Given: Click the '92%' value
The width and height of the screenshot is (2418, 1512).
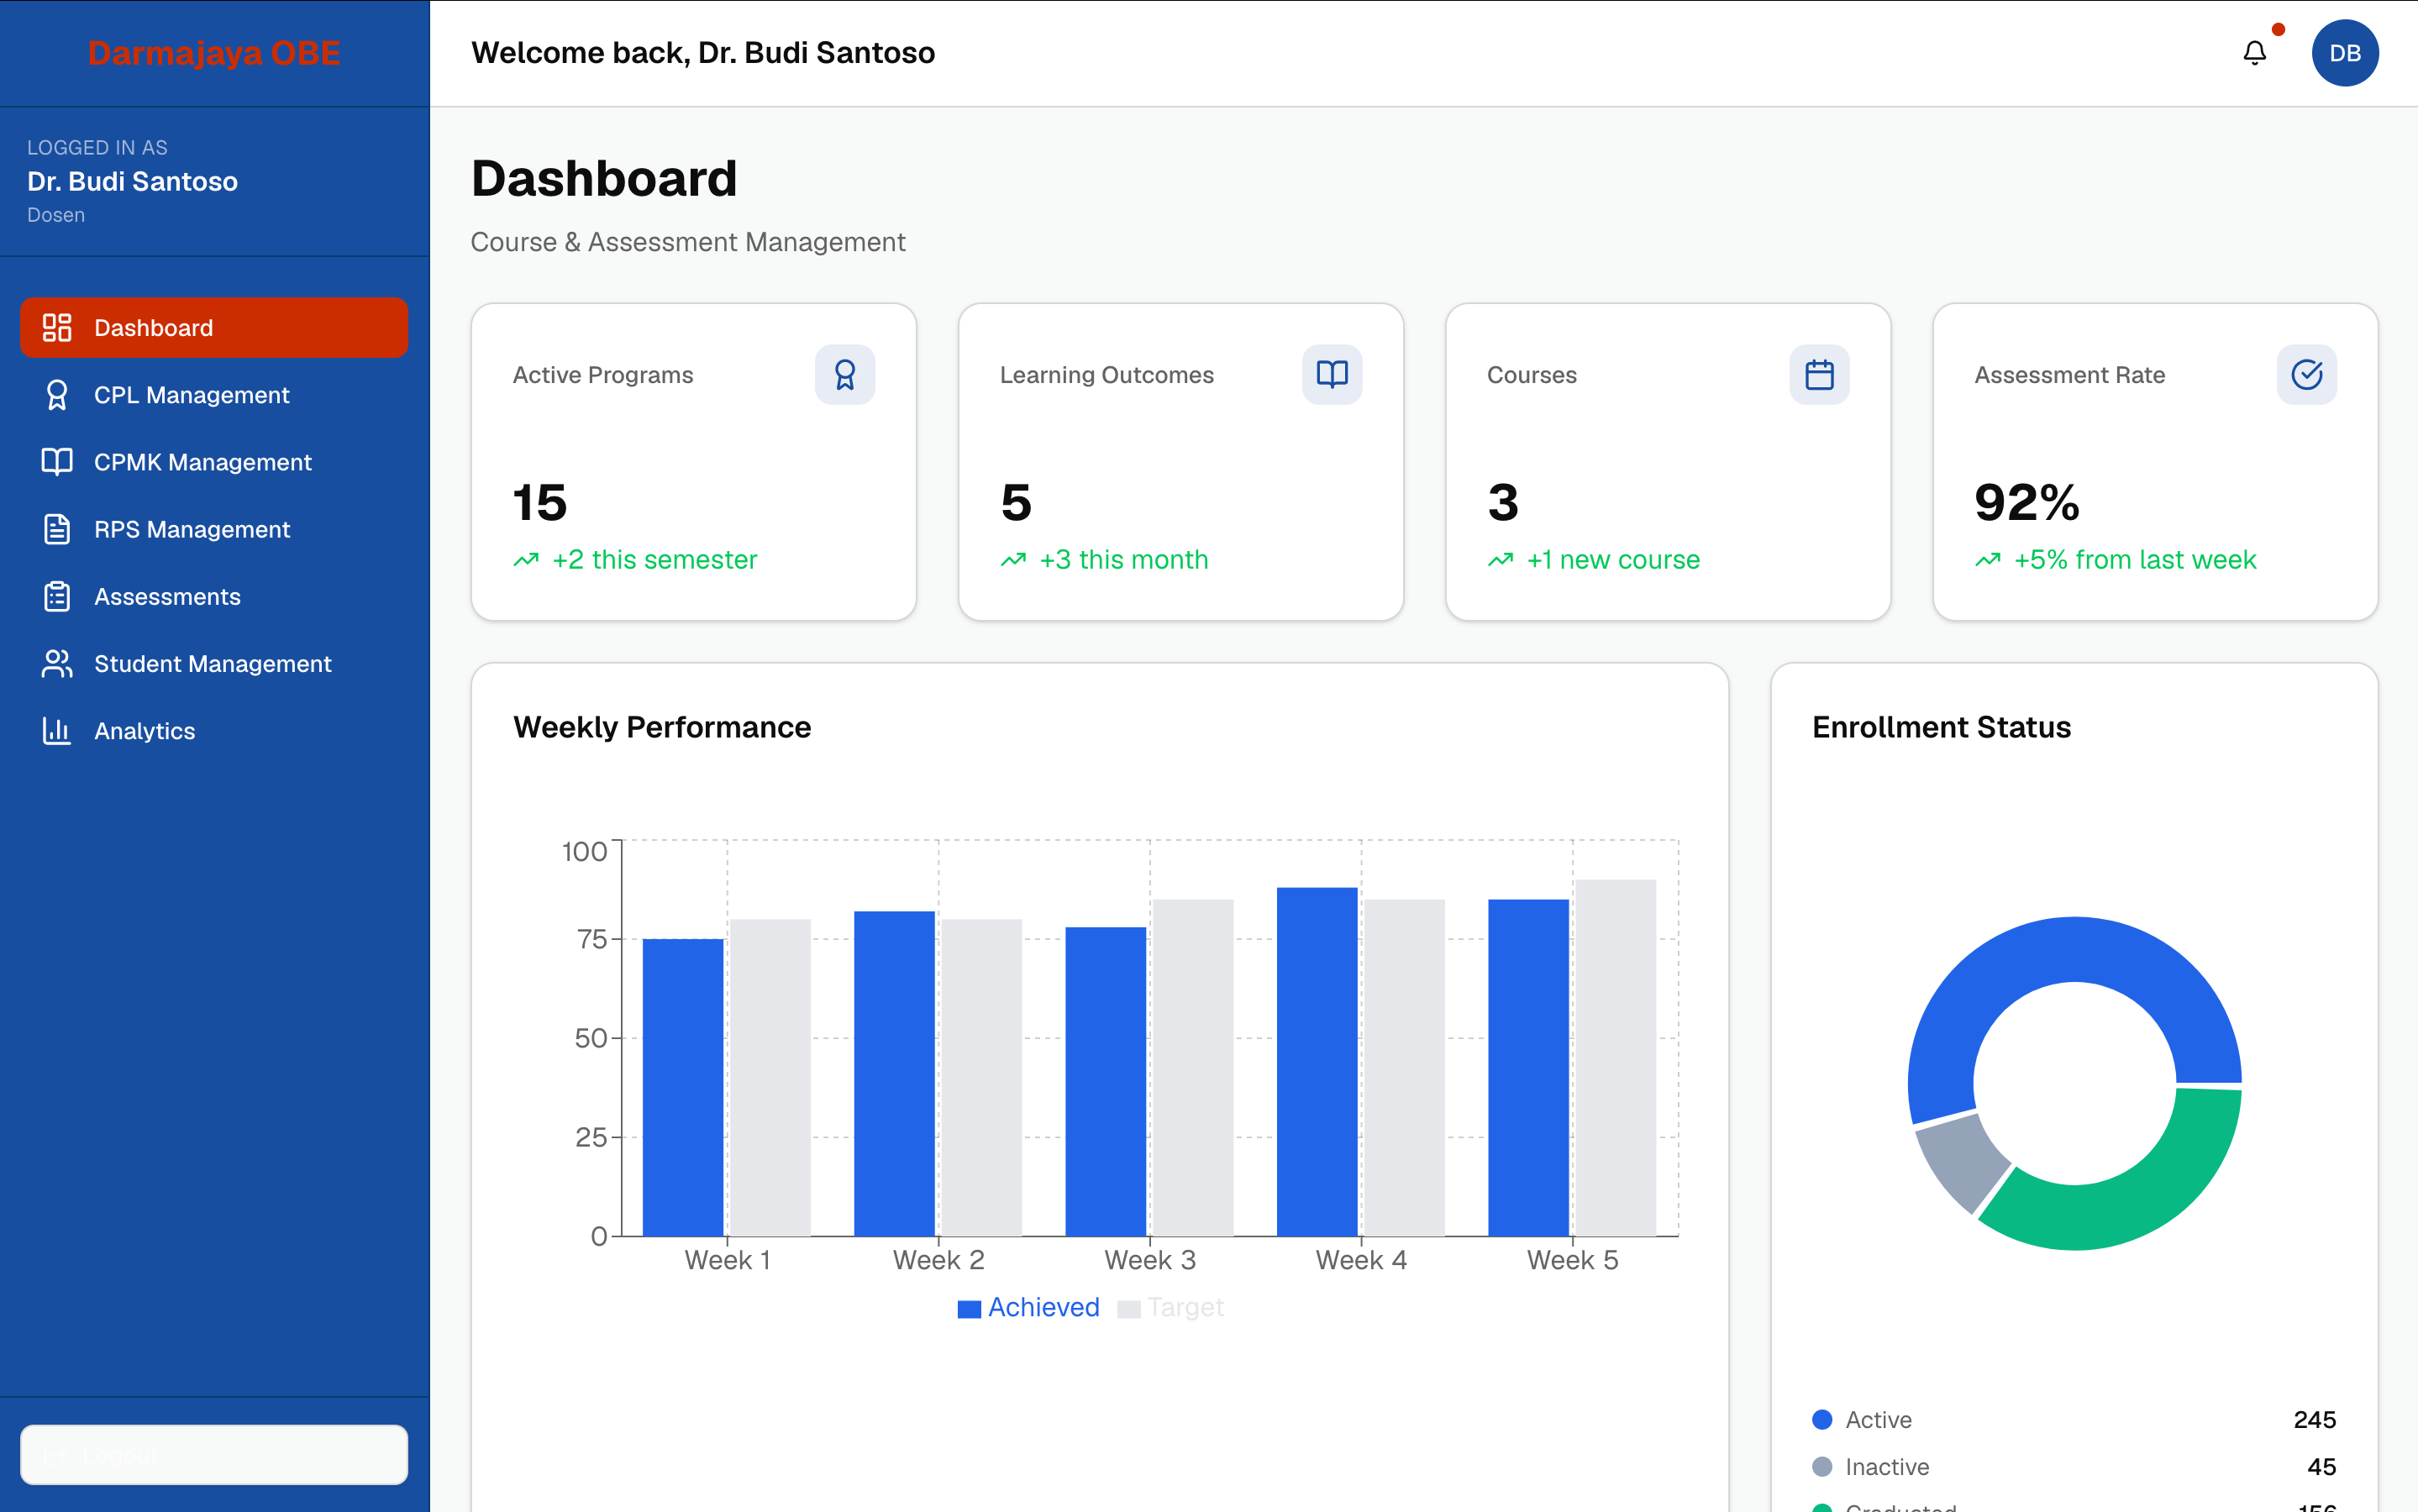Looking at the screenshot, I should pos(2026,502).
